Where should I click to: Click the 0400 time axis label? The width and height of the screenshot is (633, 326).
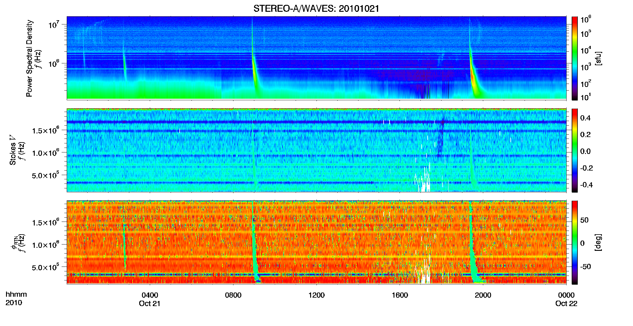150,295
